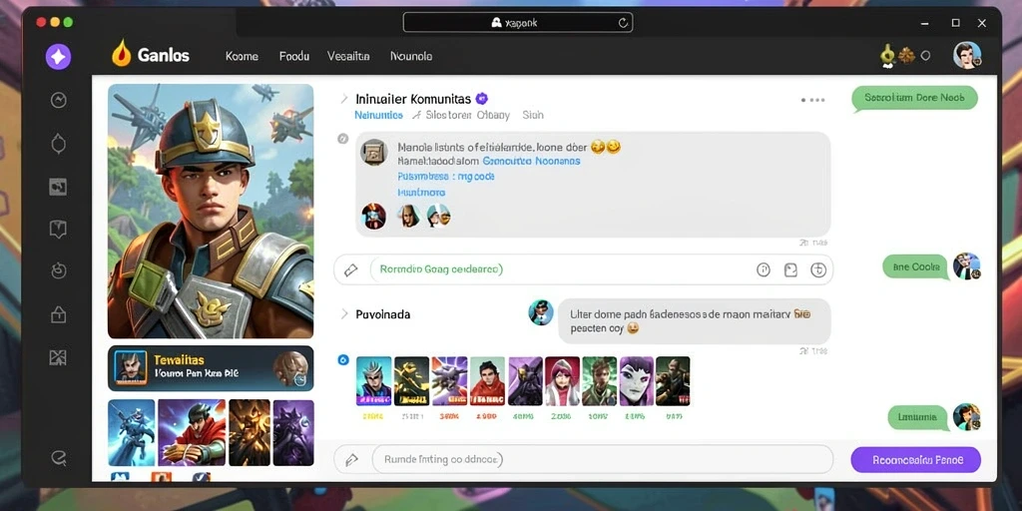Screen dimensions: 1022x511
Task: Click the activity circle icon in sidebar
Action: tap(59, 100)
